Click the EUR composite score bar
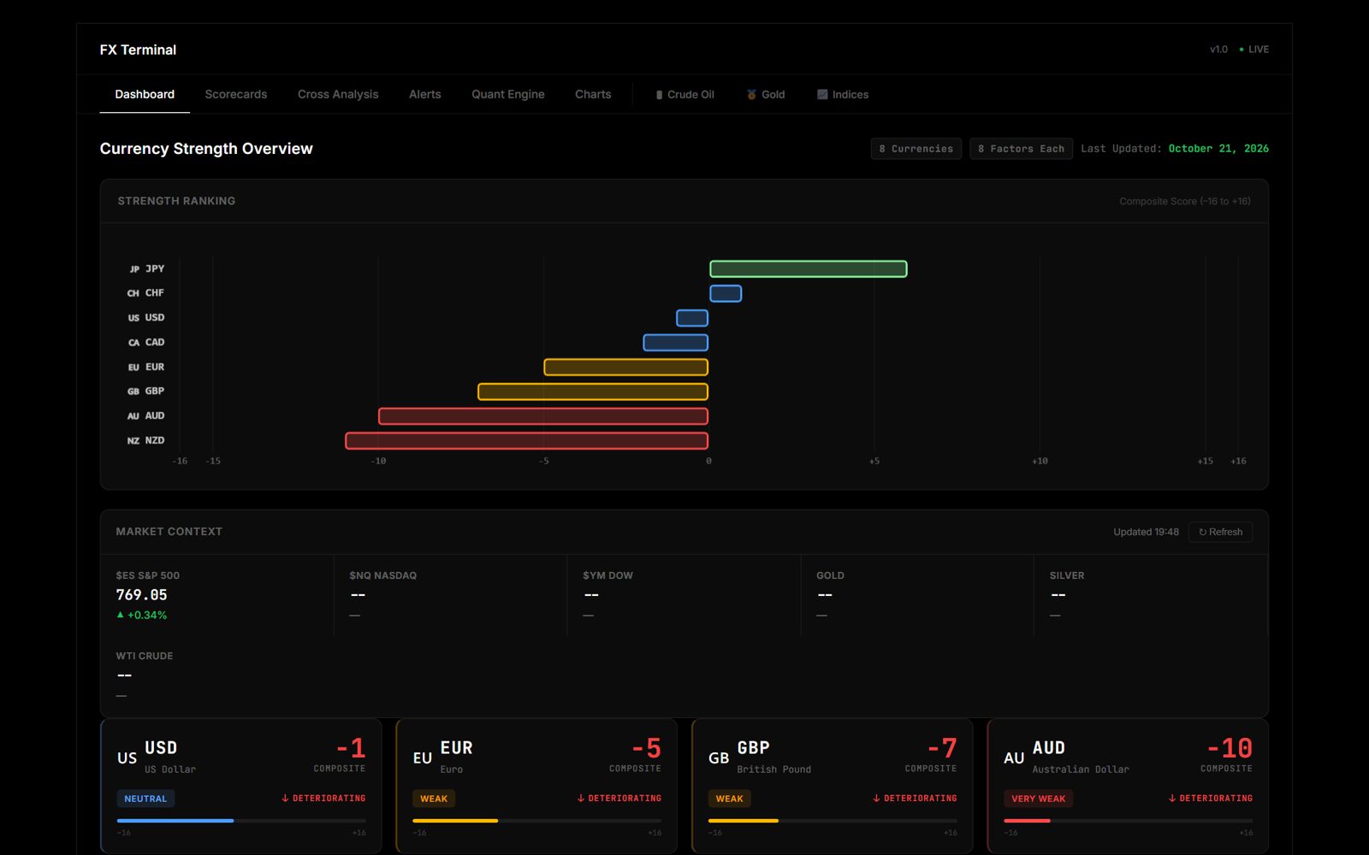This screenshot has height=855, width=1369. pyautogui.click(x=536, y=821)
